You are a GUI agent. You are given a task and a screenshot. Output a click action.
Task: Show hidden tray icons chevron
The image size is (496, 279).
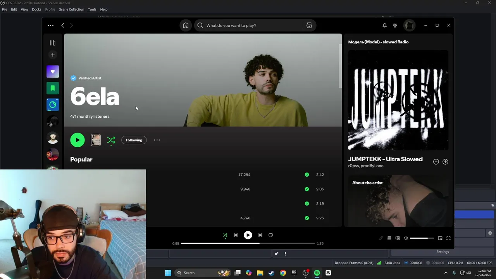tap(446, 273)
